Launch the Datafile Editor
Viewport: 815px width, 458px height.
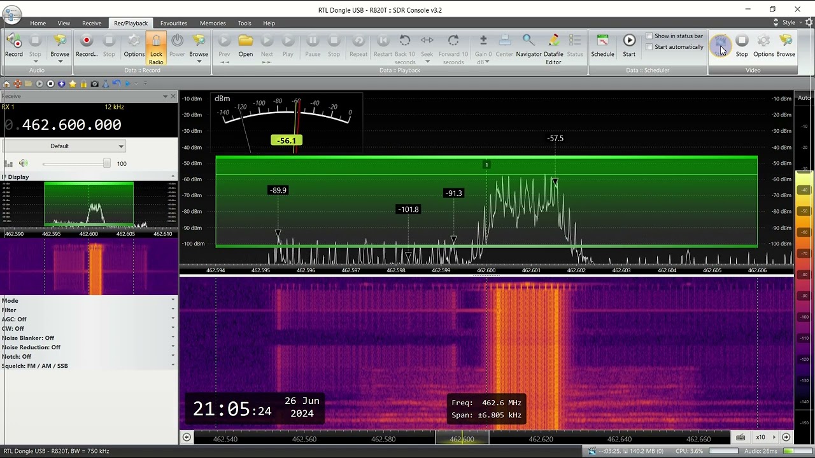tap(553, 48)
